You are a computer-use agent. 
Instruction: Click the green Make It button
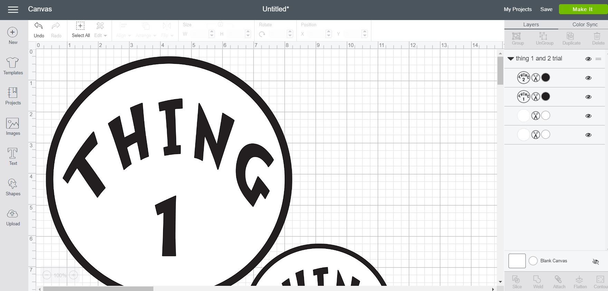click(582, 9)
